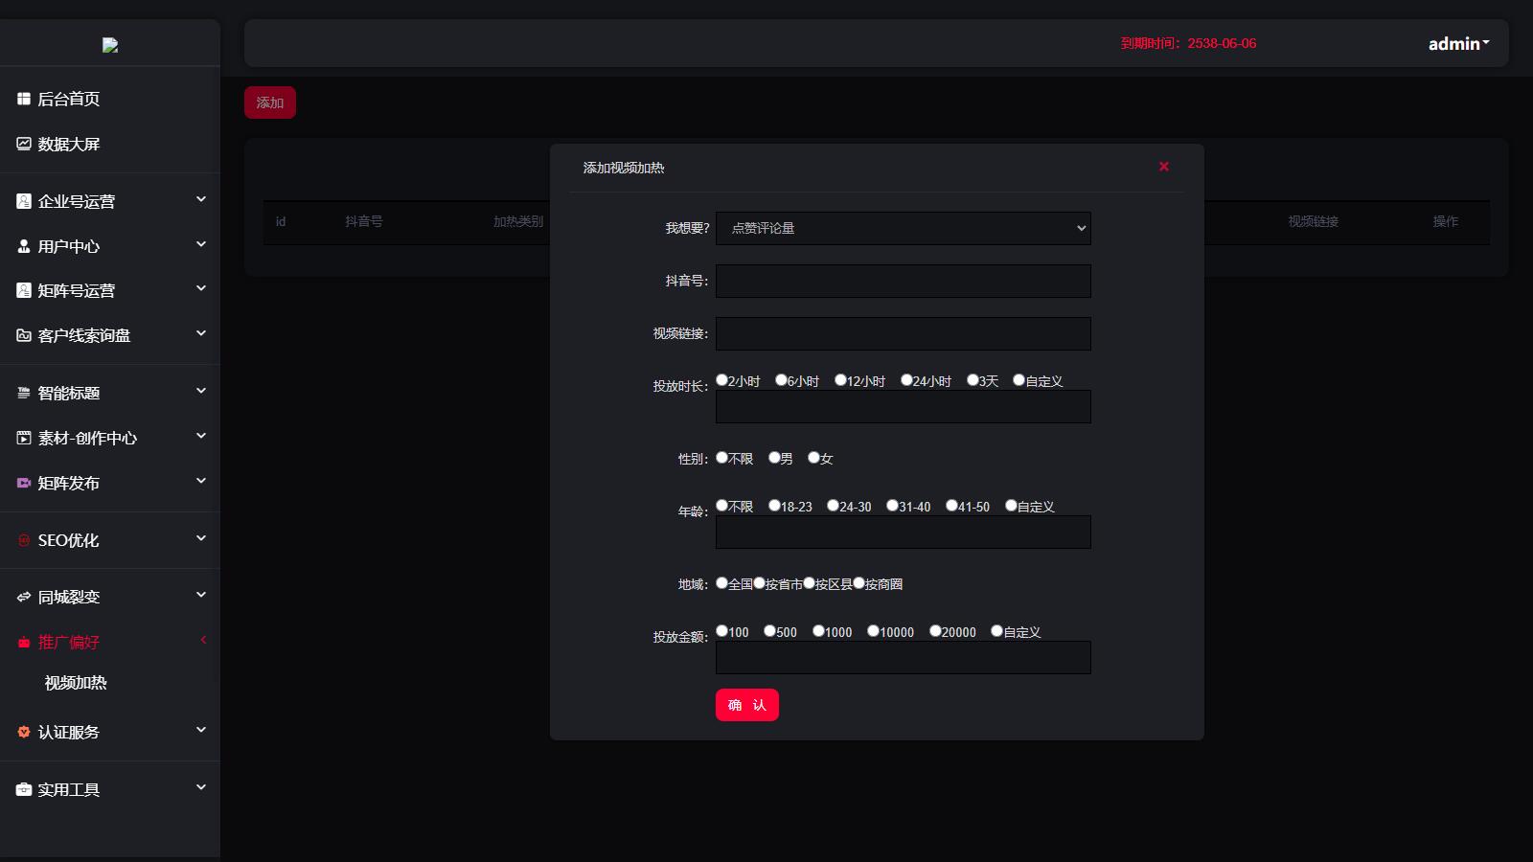Viewport: 1533px width, 862px height.
Task: Choose 女 for the gender option
Action: tap(813, 458)
